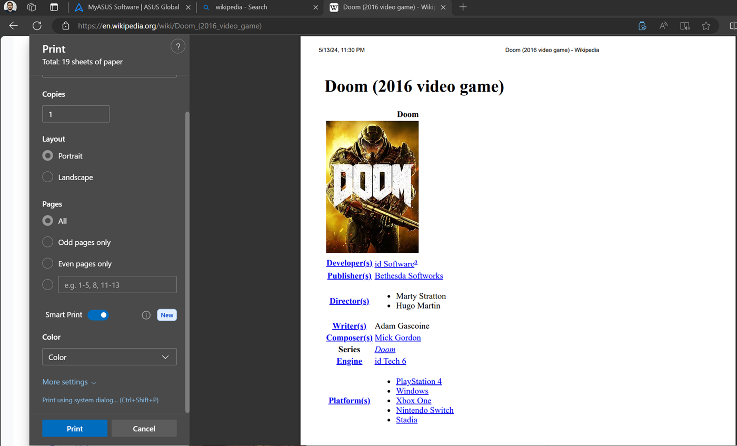Add page to favorites with star icon
737x446 pixels.
[706, 25]
